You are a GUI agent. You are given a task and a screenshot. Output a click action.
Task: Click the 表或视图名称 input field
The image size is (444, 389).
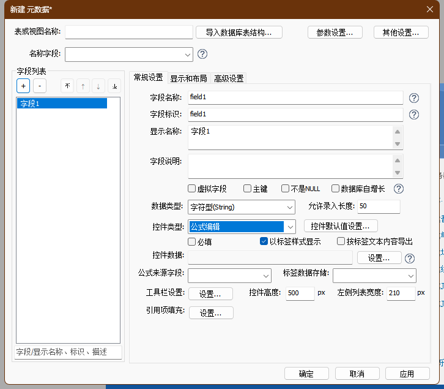[129, 32]
